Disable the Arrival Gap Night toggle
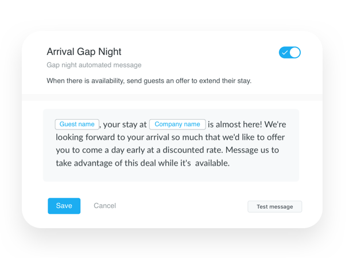Viewport: 349px width, 258px height. (289, 52)
